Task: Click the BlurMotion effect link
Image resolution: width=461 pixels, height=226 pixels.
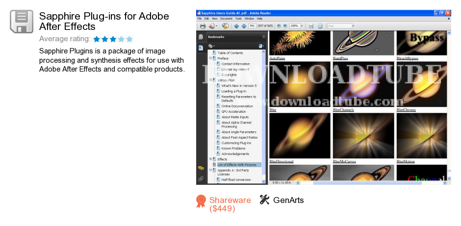Action: pyautogui.click(x=406, y=161)
